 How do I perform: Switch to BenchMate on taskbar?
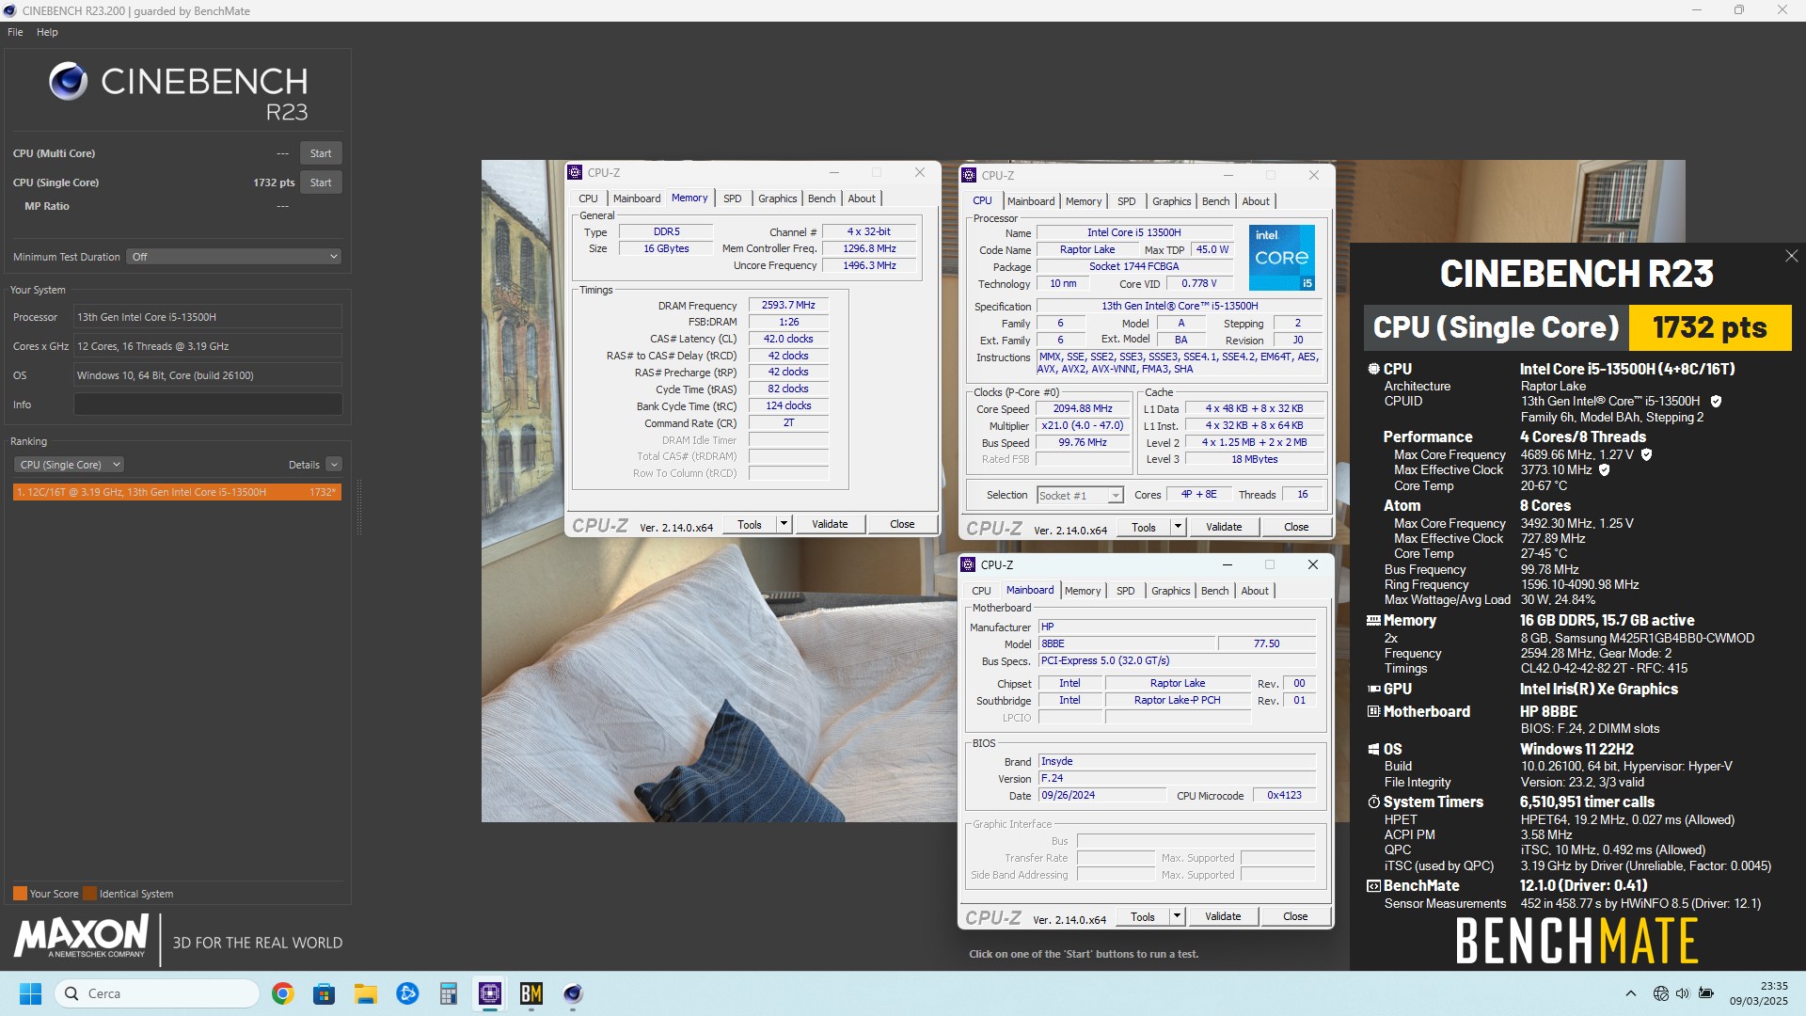(x=531, y=993)
